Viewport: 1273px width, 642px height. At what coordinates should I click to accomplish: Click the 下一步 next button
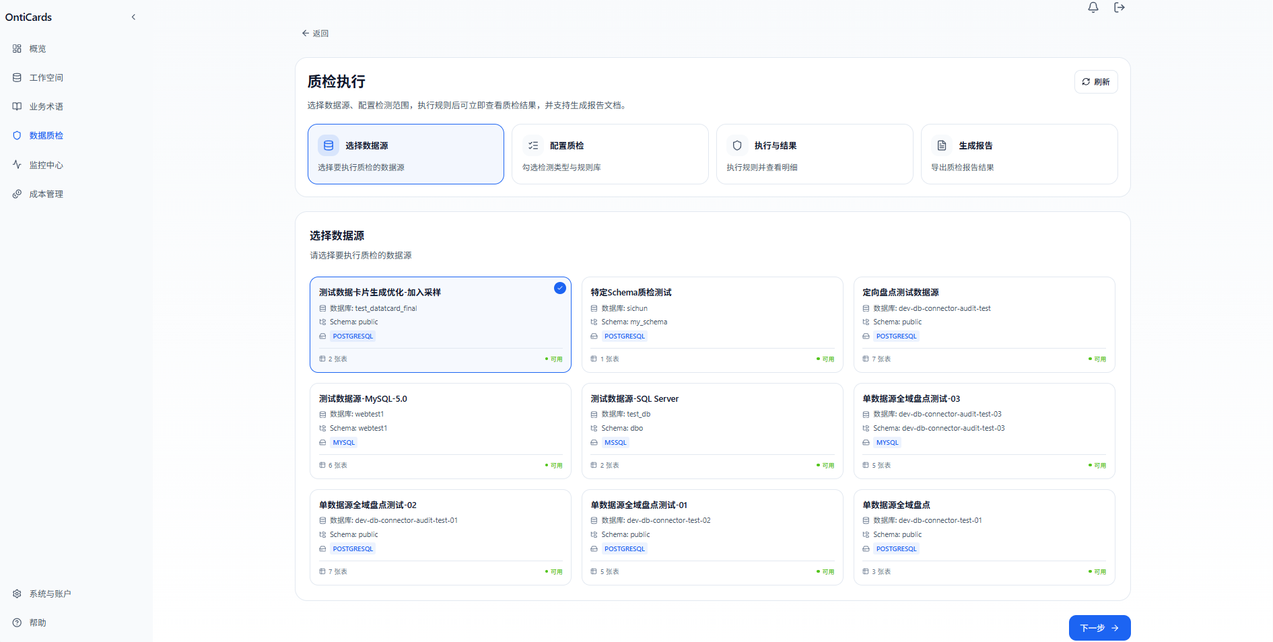click(1099, 628)
